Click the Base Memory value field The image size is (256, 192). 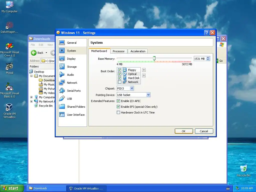coord(200,58)
